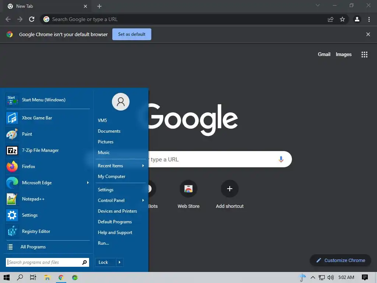Open a new tab with plus button
This screenshot has width=377, height=283.
99,6
